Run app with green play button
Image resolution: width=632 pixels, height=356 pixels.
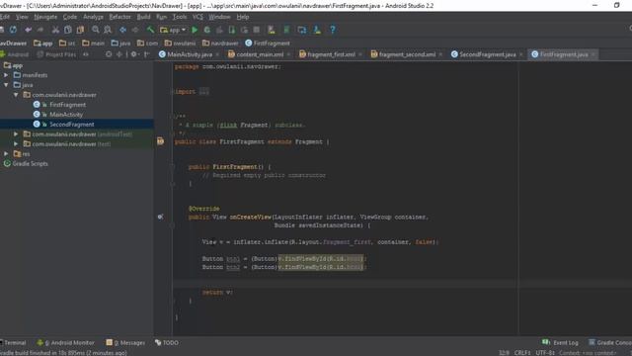[x=195, y=30]
